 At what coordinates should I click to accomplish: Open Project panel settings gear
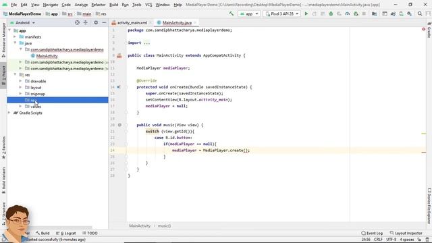(96, 22)
